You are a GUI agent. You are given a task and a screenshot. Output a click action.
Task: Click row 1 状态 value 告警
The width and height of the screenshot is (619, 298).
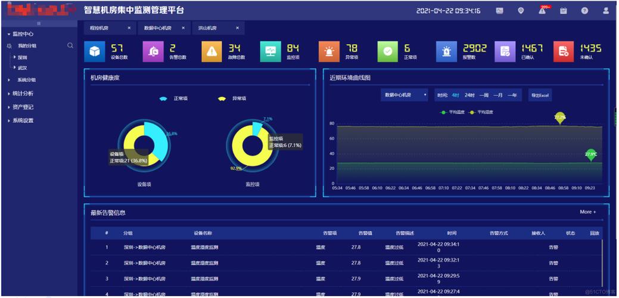(553, 247)
